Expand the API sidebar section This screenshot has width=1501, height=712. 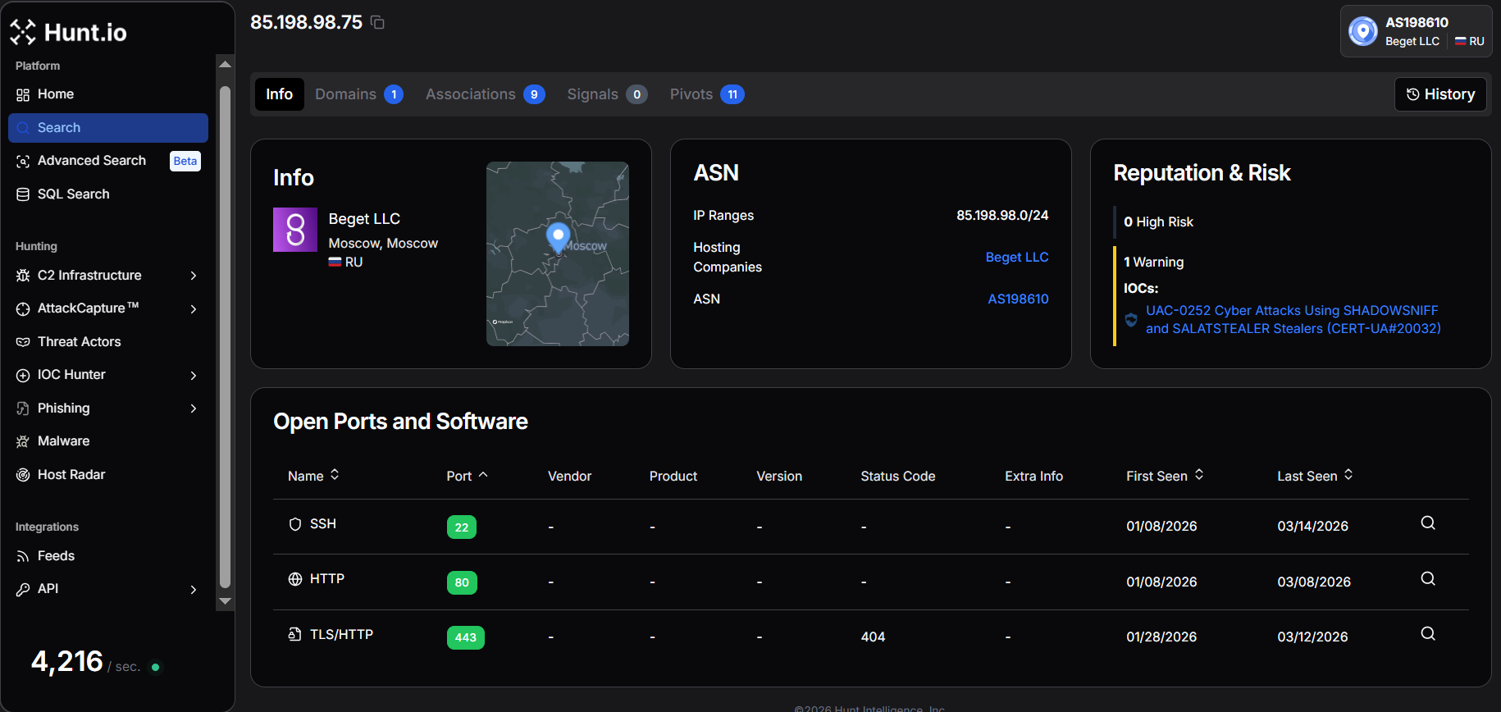pos(193,590)
